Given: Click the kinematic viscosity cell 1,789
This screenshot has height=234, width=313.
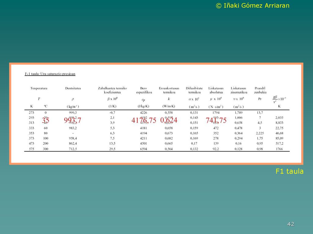Looking at the screenshot, I should [238, 113].
